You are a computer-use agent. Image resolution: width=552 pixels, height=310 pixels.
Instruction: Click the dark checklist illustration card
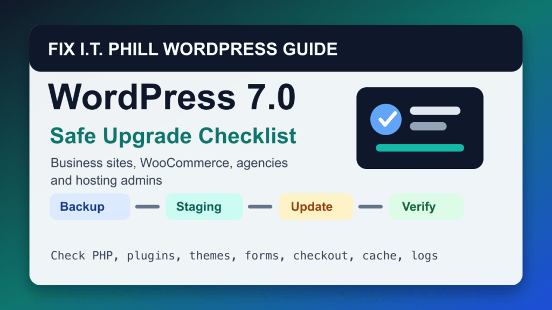point(419,128)
